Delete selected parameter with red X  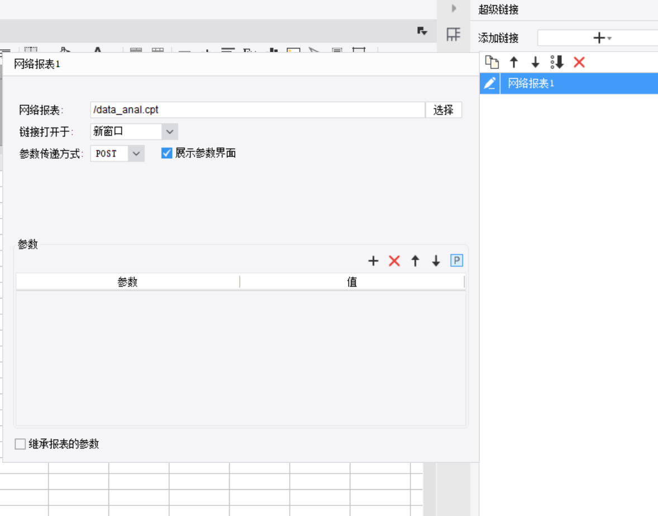[394, 261]
